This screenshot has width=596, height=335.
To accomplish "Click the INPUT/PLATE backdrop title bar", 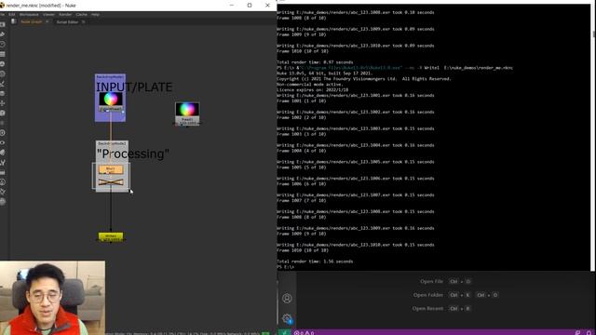I will (x=110, y=76).
